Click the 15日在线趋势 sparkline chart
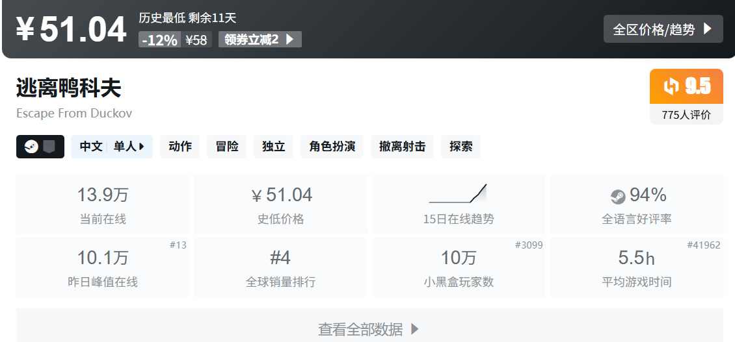This screenshot has height=342, width=735. coord(458,193)
